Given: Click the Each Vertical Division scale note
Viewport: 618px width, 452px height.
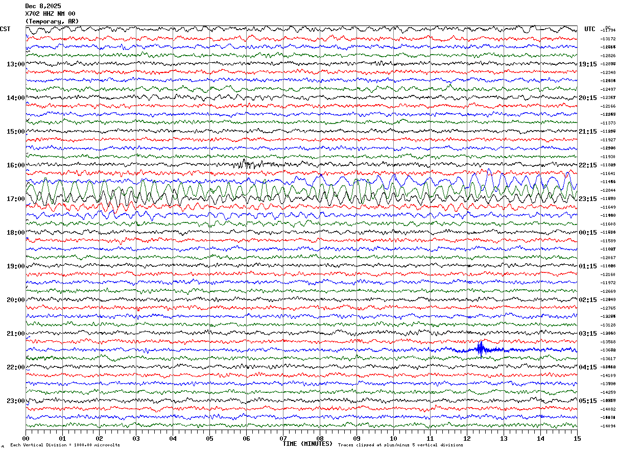Looking at the screenshot, I should pos(65,445).
